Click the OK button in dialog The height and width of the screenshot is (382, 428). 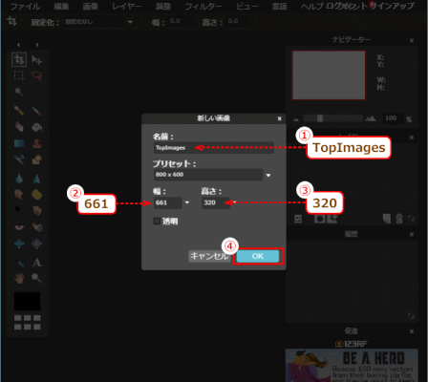tap(258, 256)
